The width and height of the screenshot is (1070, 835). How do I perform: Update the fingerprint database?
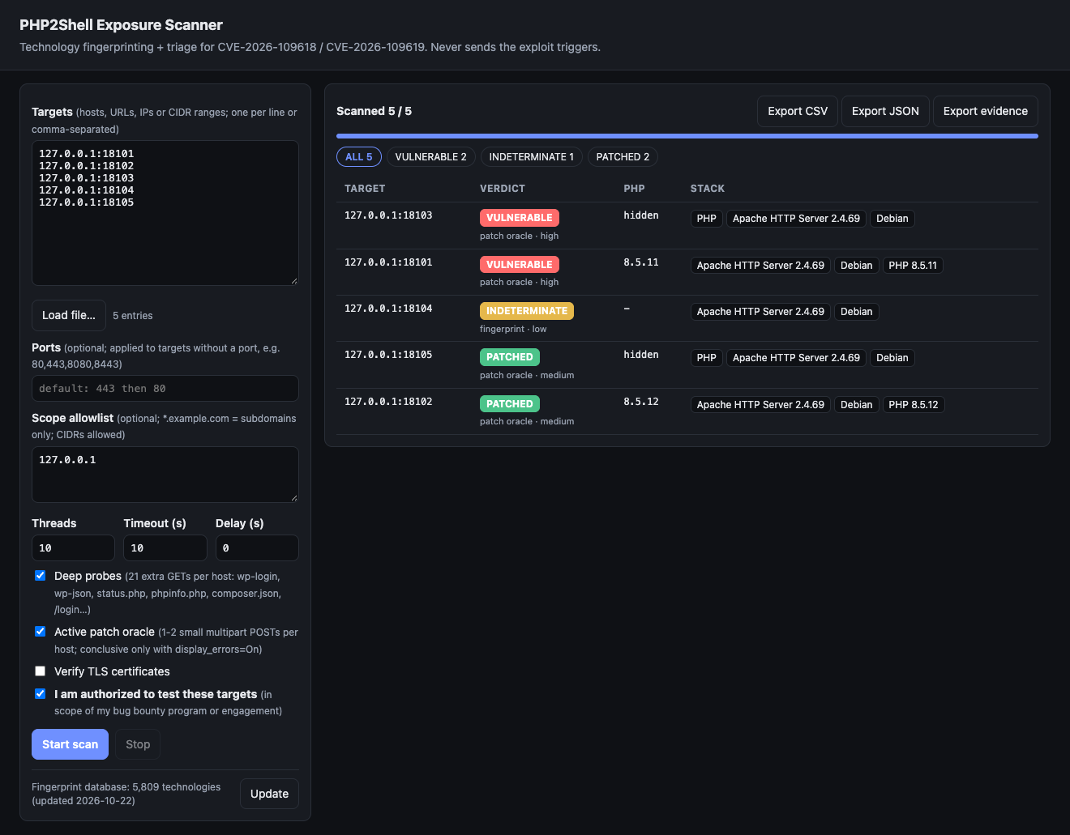tap(269, 794)
